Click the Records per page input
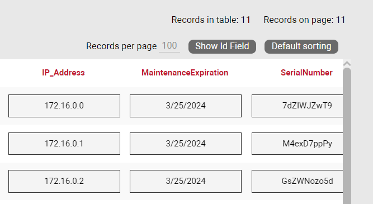Image resolution: width=373 pixels, height=204 pixels. 169,46
